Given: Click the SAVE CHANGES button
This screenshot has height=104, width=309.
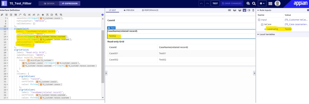Looking at the screenshot, I should (x=232, y=3).
